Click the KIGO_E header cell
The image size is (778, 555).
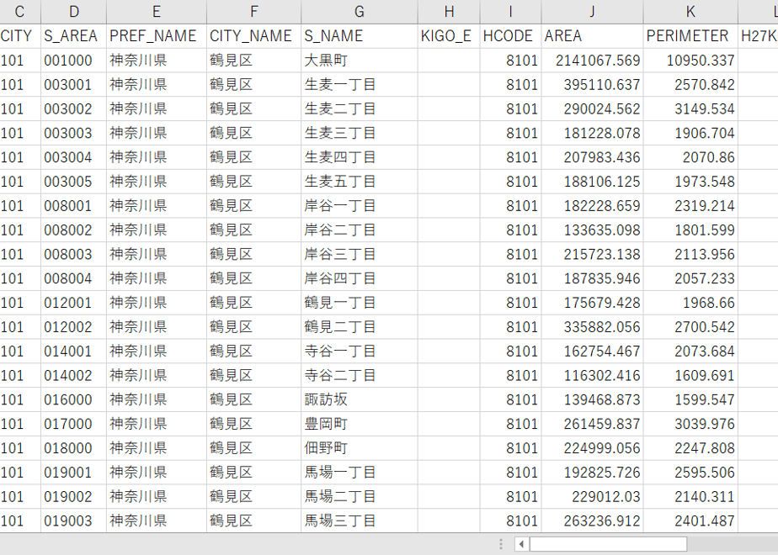449,36
